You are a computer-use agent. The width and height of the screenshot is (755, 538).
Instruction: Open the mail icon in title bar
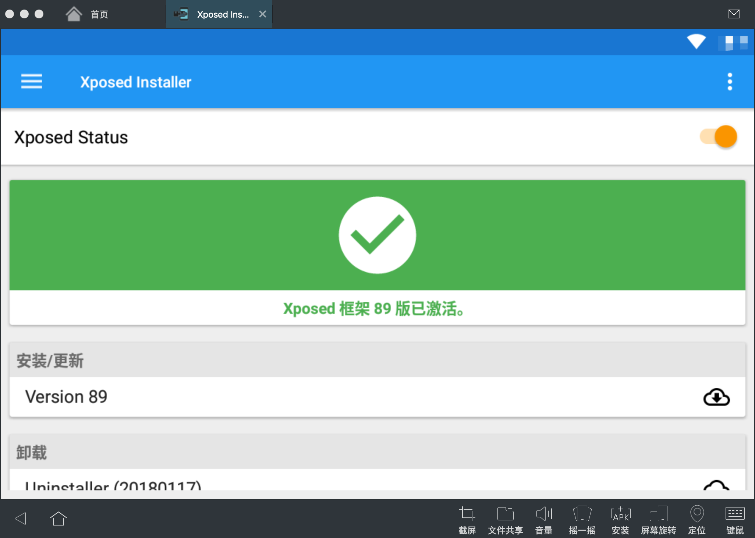(x=734, y=14)
